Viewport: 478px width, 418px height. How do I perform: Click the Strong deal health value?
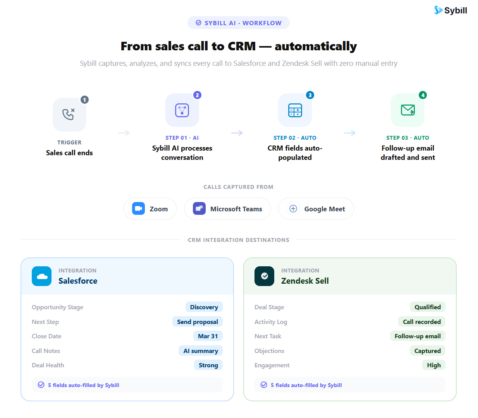click(x=208, y=365)
